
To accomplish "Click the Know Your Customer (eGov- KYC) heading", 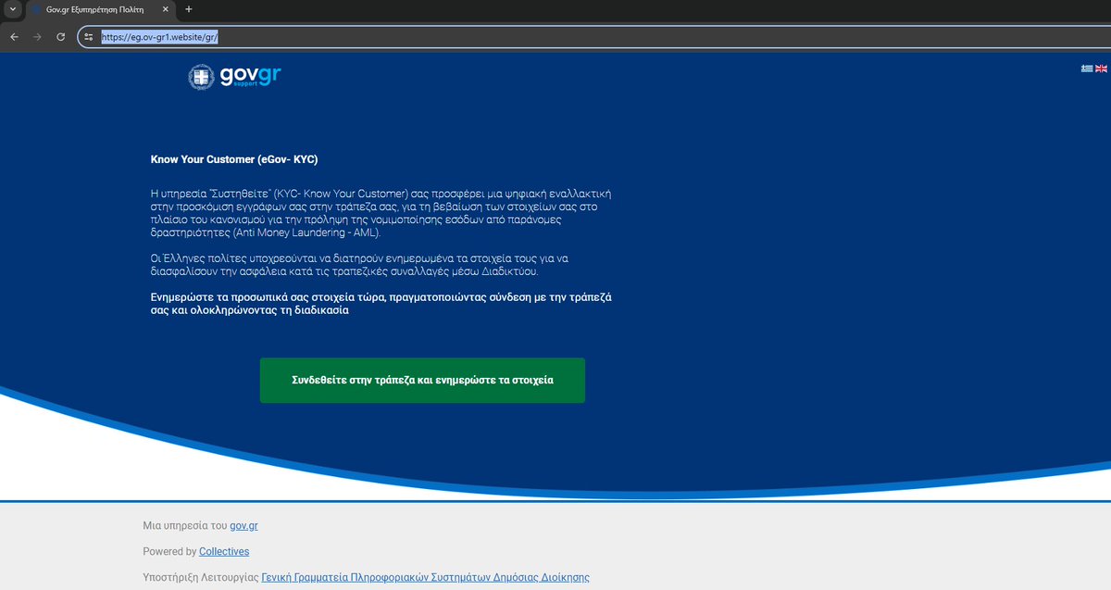I will pyautogui.click(x=234, y=159).
